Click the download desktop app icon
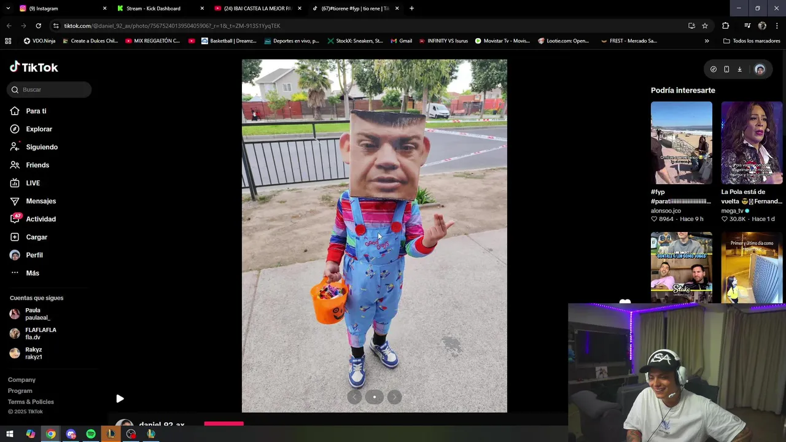The height and width of the screenshot is (442, 786). [739, 69]
